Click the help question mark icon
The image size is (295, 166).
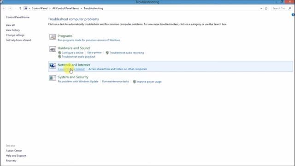pos(293,15)
